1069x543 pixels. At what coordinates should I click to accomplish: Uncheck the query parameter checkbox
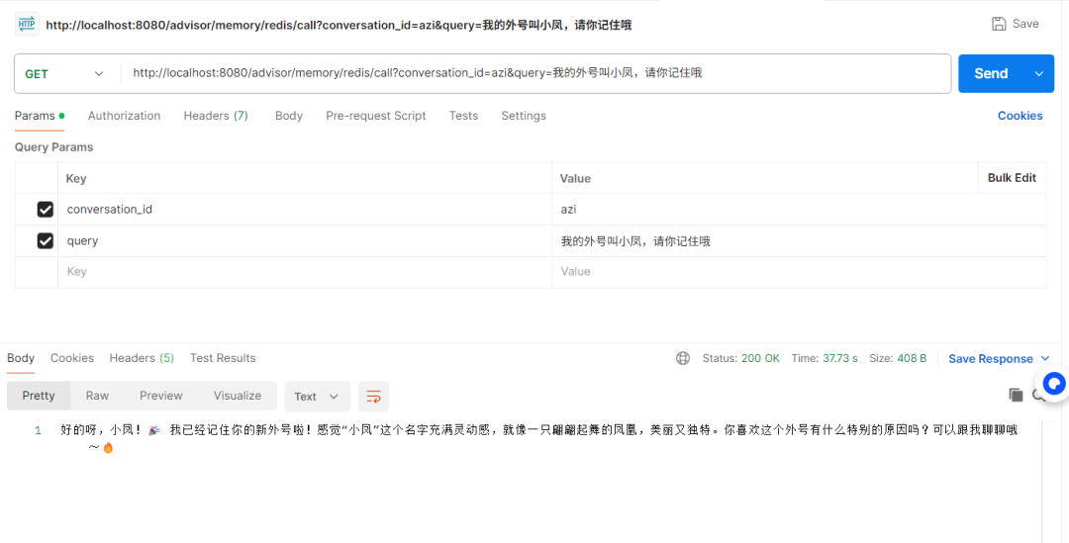pyautogui.click(x=45, y=240)
